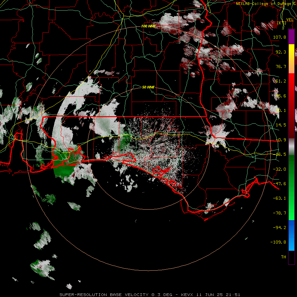Click the -94.2 velocity scale value
This screenshot has width=297, height=297.
280,227
